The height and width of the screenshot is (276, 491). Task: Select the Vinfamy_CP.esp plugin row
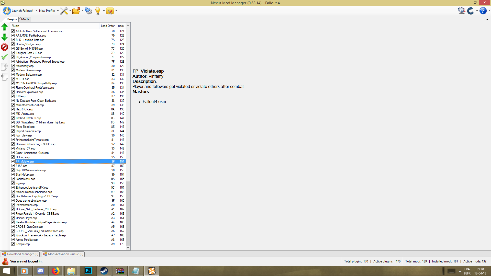click(x=68, y=148)
